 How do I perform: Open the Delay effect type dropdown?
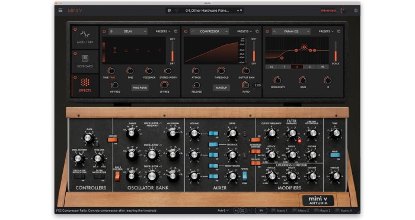[128, 31]
